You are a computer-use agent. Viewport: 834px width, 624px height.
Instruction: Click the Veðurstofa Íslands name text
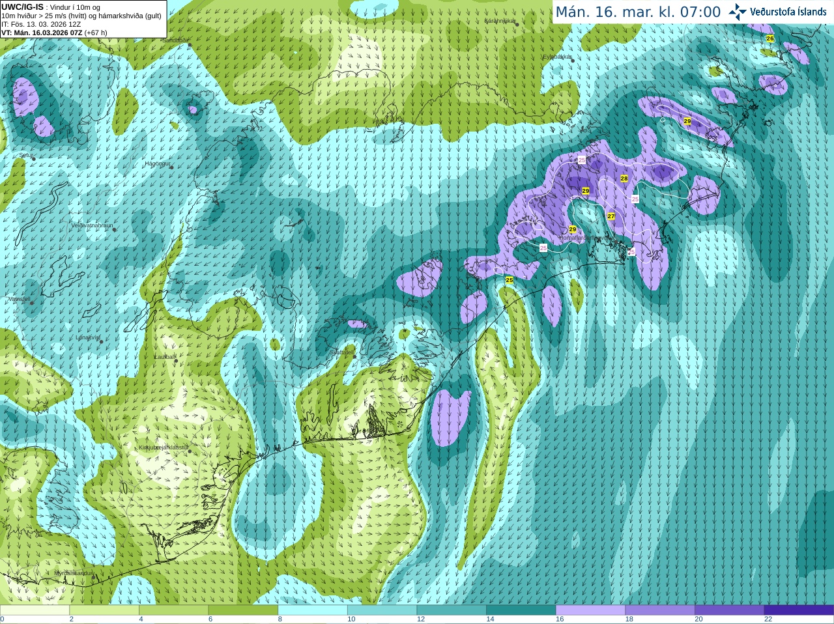click(x=788, y=12)
